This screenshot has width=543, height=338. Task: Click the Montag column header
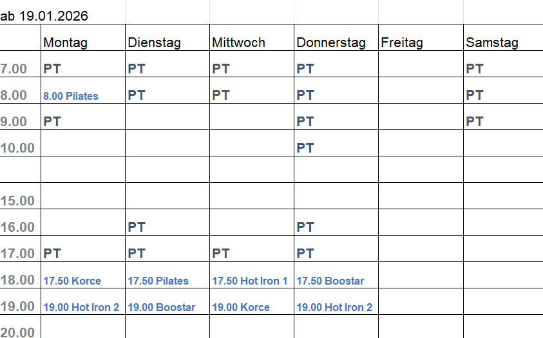pos(66,42)
